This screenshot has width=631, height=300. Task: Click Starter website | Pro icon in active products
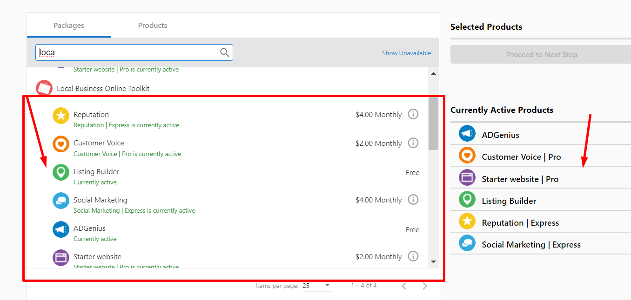point(467,177)
